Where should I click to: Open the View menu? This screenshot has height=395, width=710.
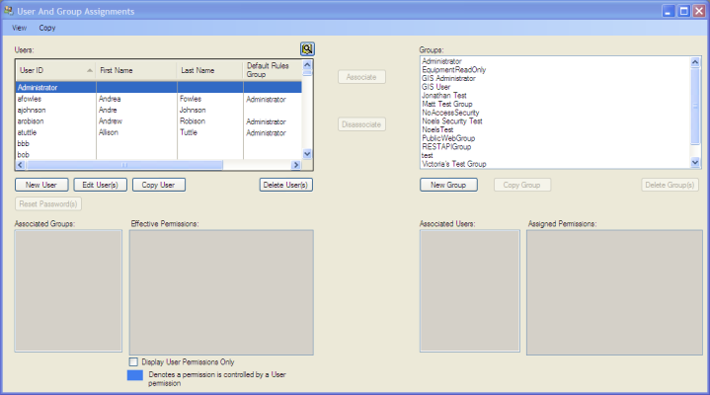click(x=19, y=28)
